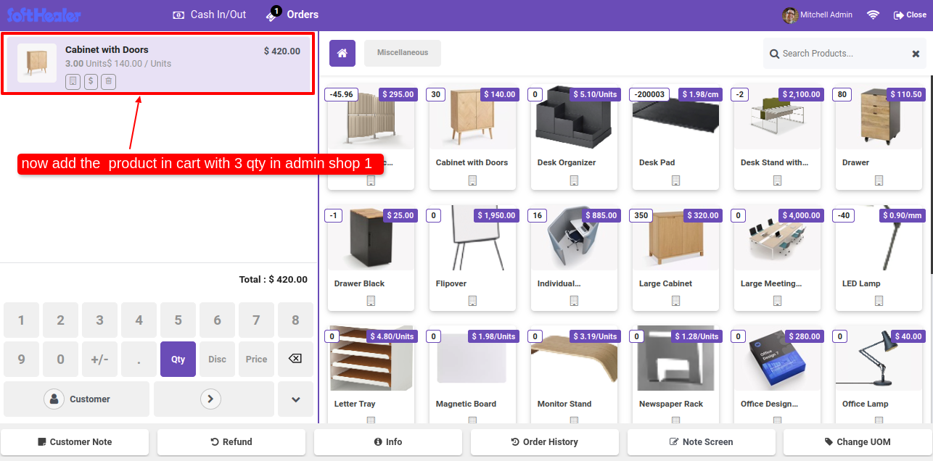The image size is (933, 461).
Task: Open the info icon on Desk Pad card
Action: point(675,180)
